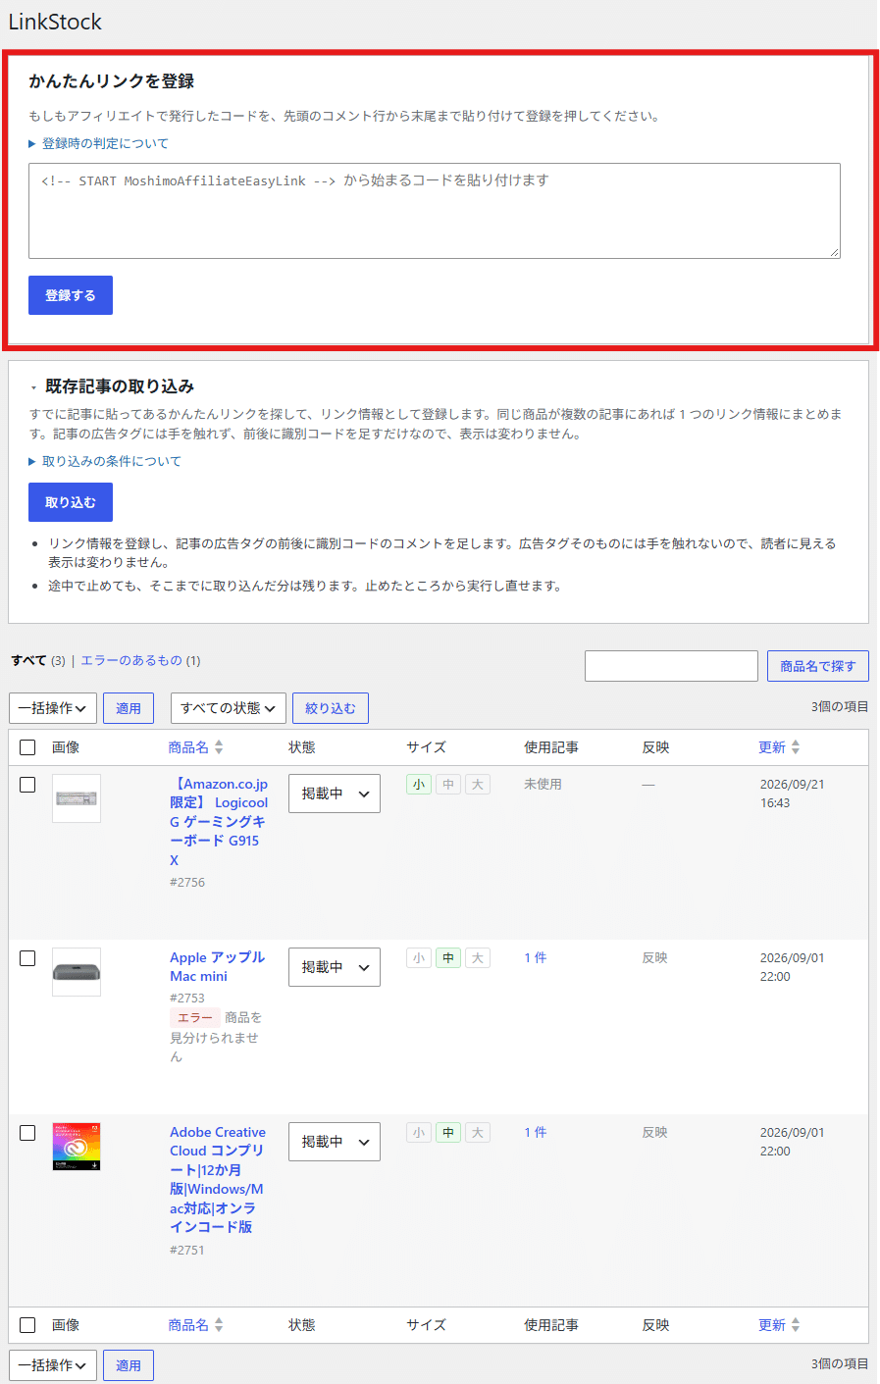This screenshot has height=1384, width=880.
Task: Open the bottom 一括操作 dropdown
Action: tap(53, 1365)
